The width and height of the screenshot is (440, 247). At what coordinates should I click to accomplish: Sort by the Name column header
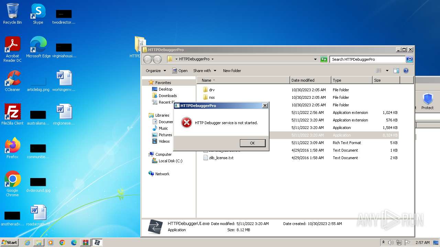click(243, 80)
